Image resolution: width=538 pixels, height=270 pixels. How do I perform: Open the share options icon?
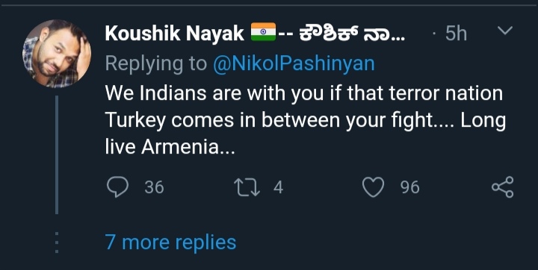503,187
